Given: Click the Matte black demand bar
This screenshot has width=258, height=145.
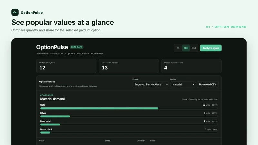Looking at the screenshot, I should [129, 133].
